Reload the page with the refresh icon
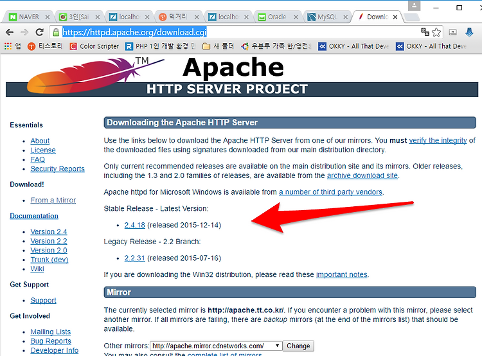The width and height of the screenshot is (482, 356). (39, 32)
